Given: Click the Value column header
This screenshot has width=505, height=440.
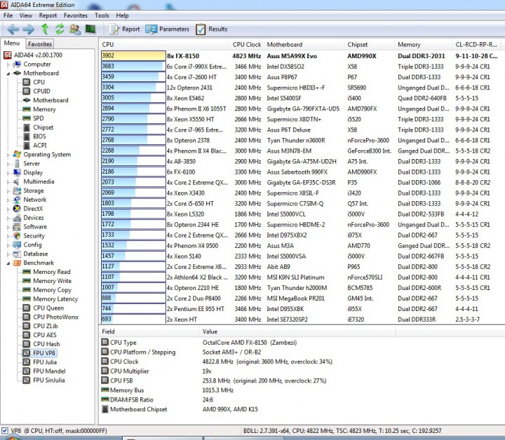Looking at the screenshot, I should (297, 331).
